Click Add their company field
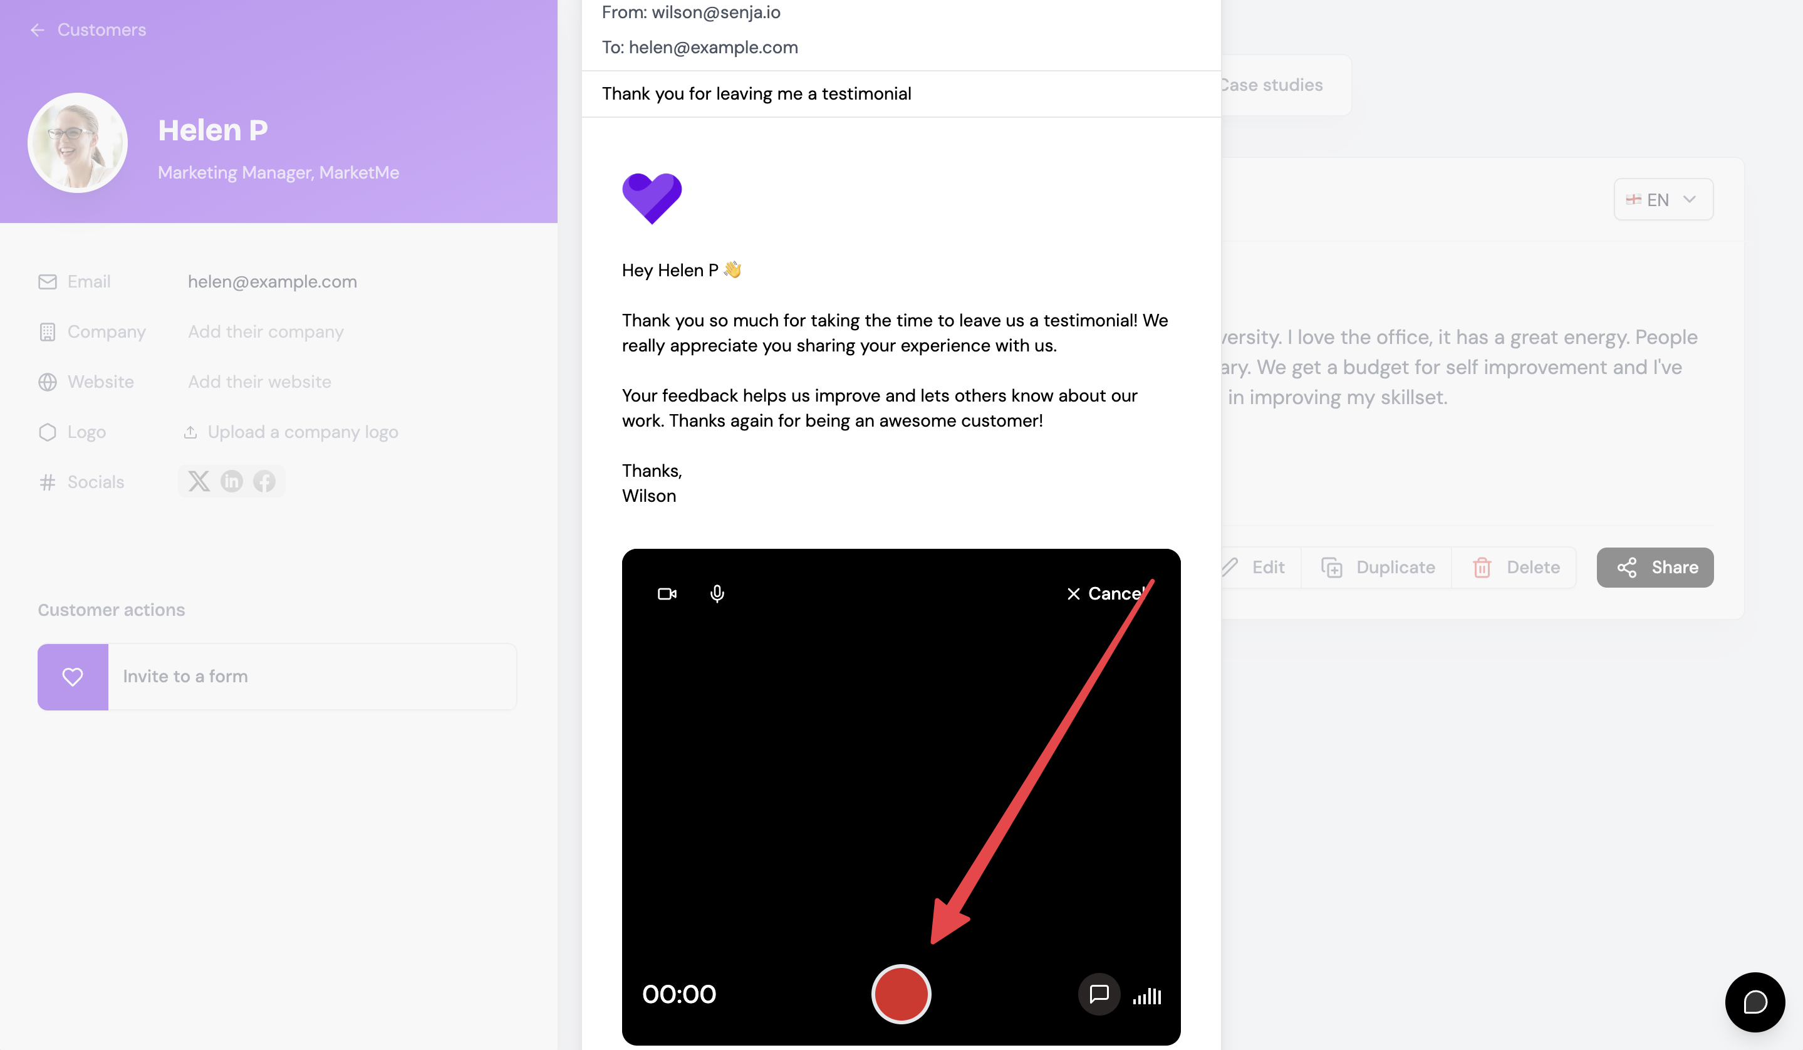This screenshot has height=1050, width=1803. pos(266,332)
